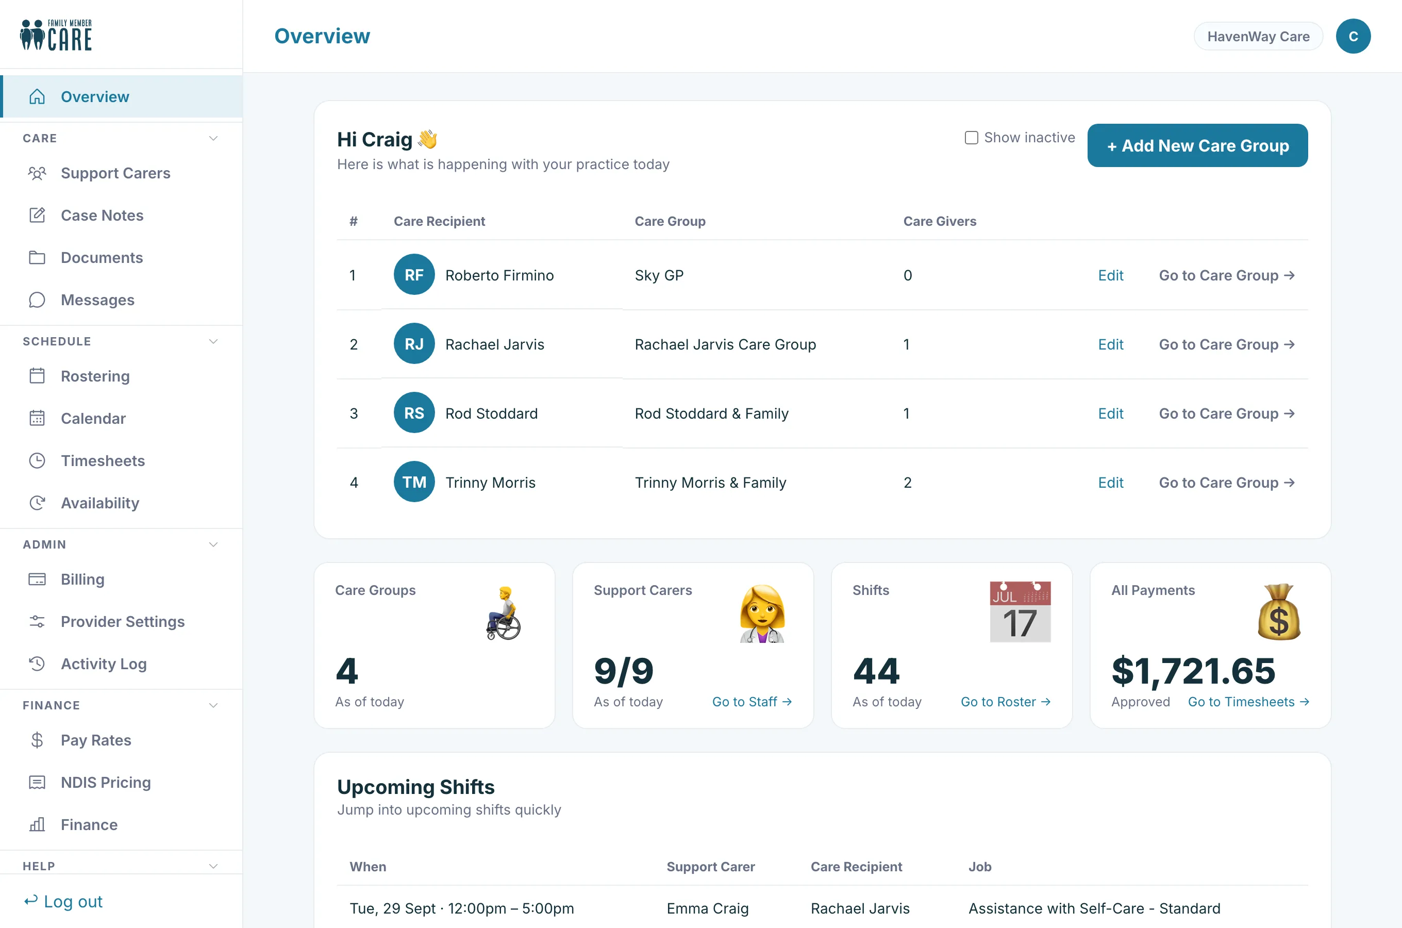The image size is (1402, 928).
Task: Click the Rostering calendar icon
Action: pyautogui.click(x=37, y=376)
